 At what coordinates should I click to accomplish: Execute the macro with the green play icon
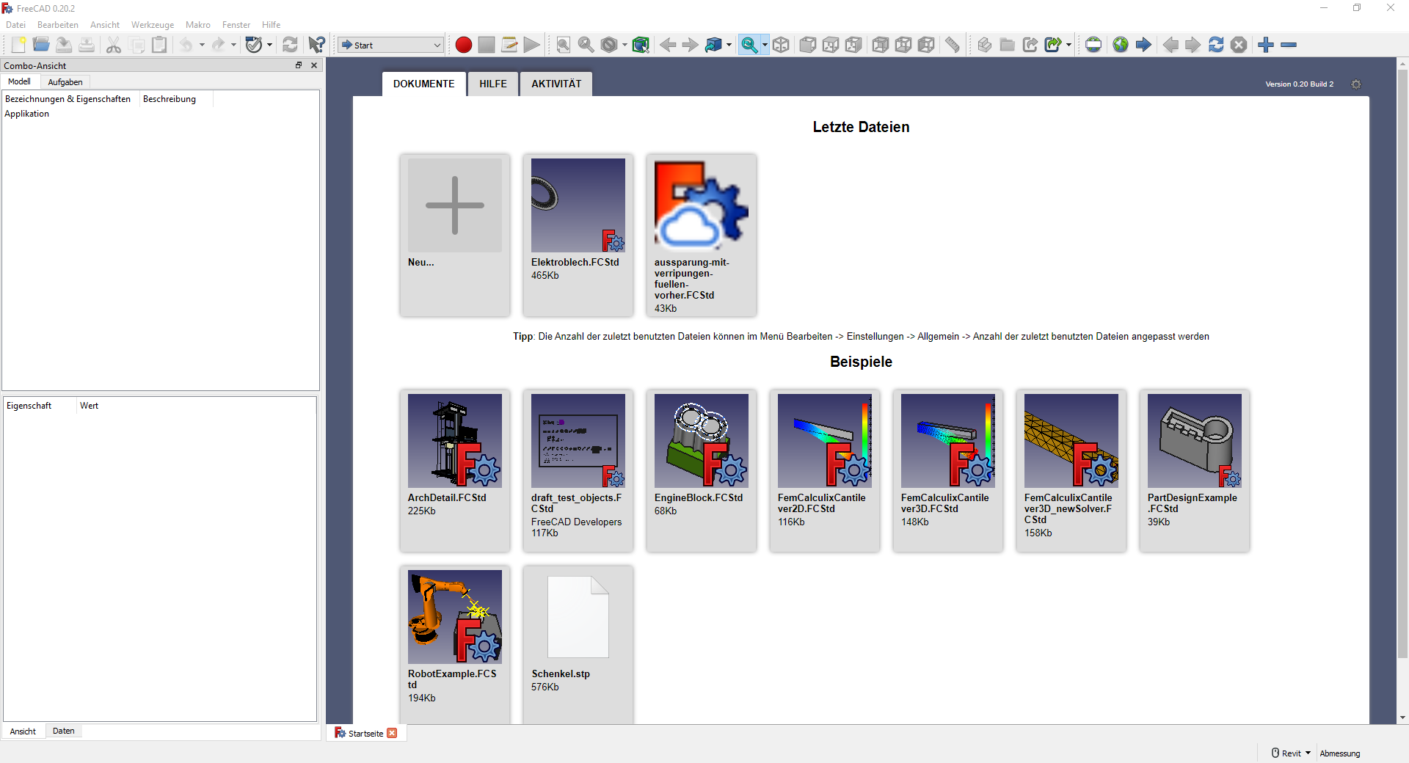click(531, 45)
